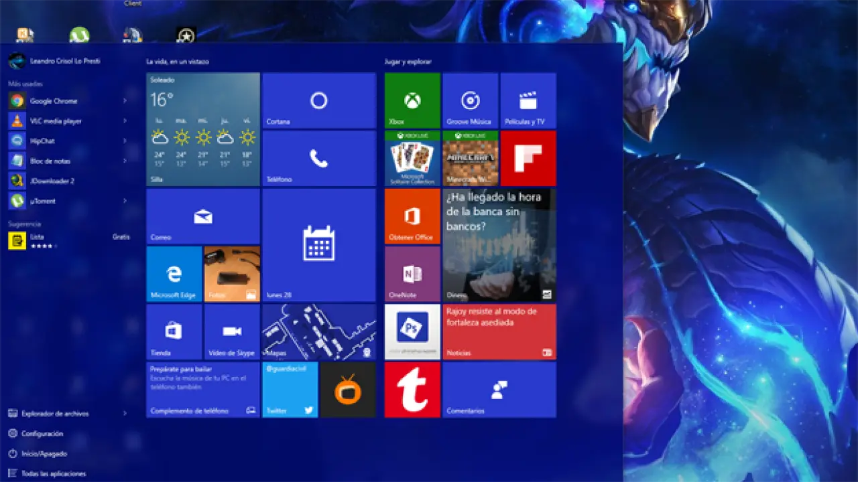Open Microsoft Edge tile
858x482 pixels.
pos(174,274)
